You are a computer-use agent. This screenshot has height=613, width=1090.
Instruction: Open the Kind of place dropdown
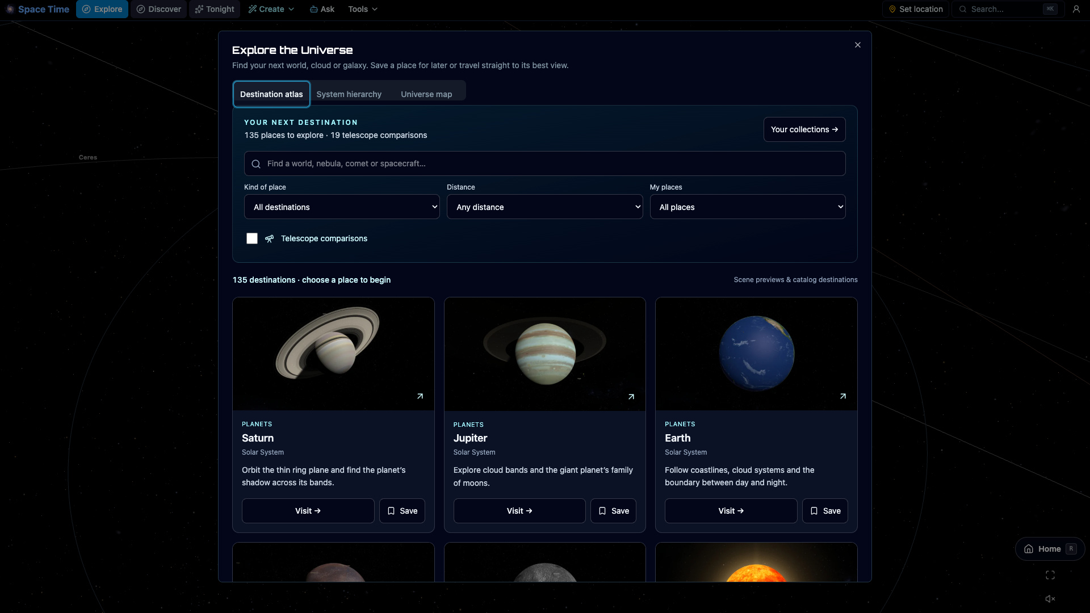pyautogui.click(x=342, y=207)
